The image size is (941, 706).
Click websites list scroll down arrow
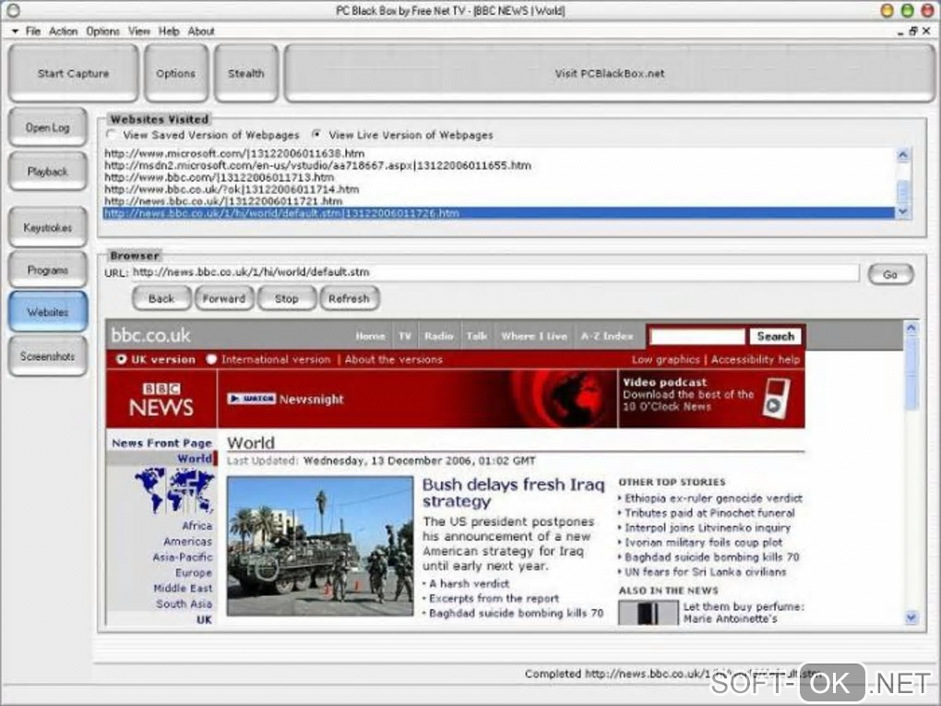[x=902, y=212]
